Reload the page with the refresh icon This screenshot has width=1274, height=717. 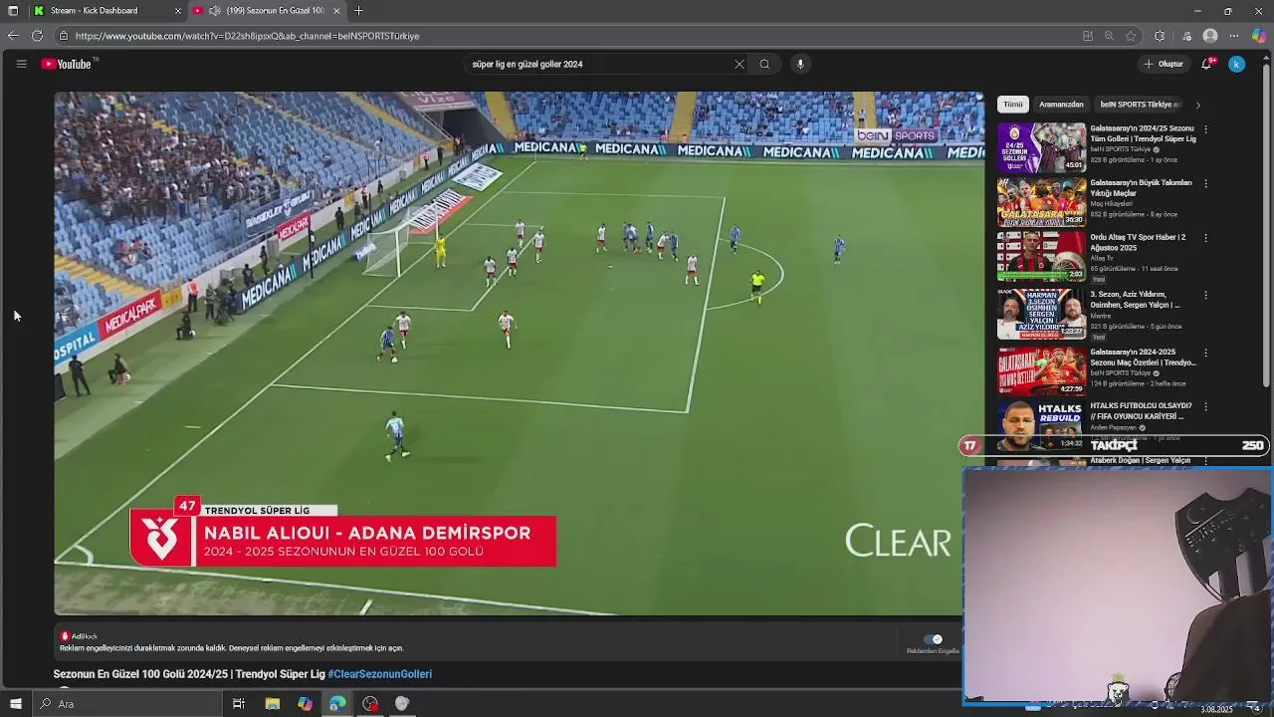tap(37, 36)
